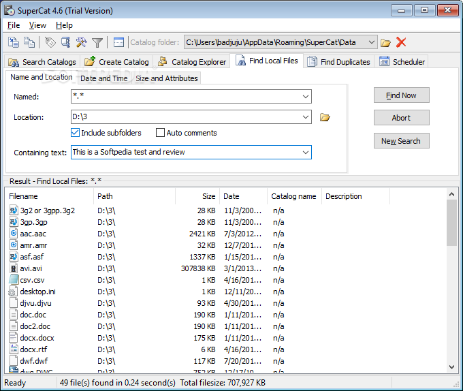Click the New Search button
Screen dimensions: 463x391
coord(401,141)
